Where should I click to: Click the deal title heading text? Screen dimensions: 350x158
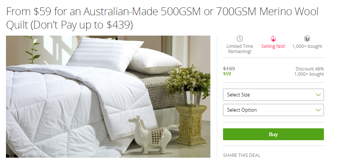pos(162,18)
